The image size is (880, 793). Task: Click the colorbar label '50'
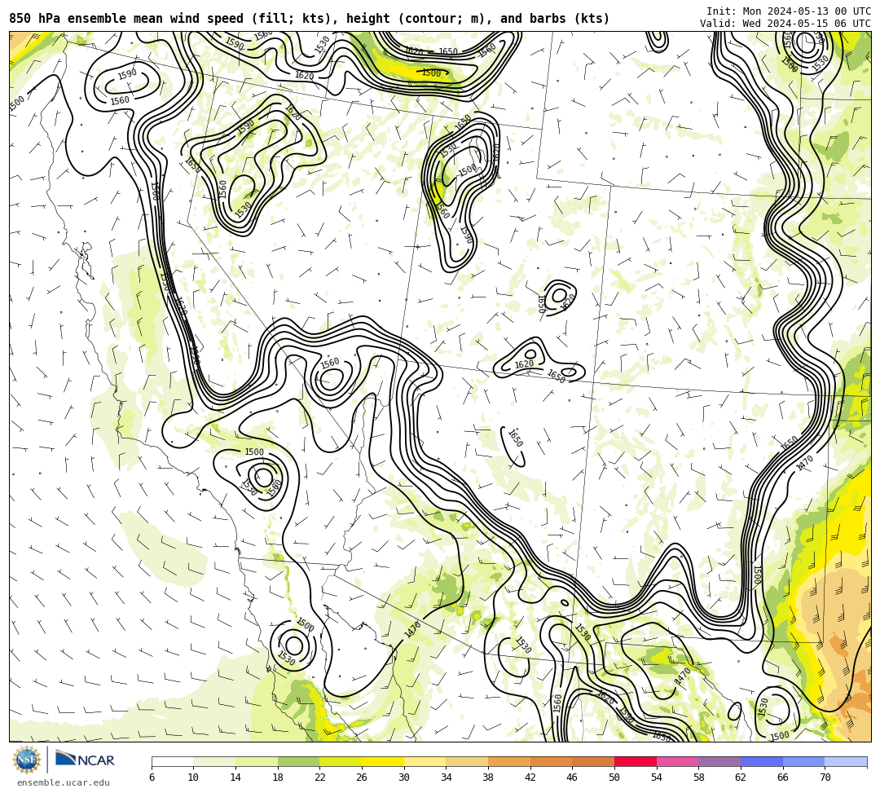point(614,778)
